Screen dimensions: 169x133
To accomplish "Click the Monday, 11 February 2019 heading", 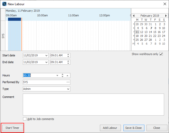I will pos(23,11).
